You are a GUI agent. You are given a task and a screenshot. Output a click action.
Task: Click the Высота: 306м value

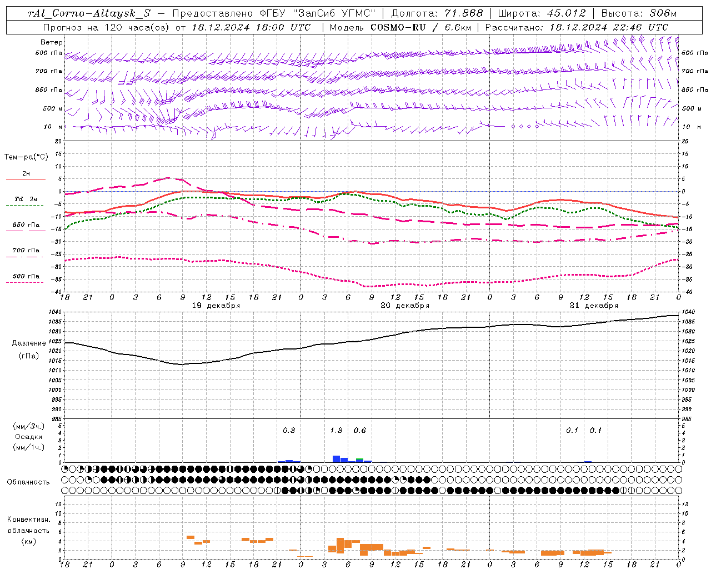[x=639, y=13]
